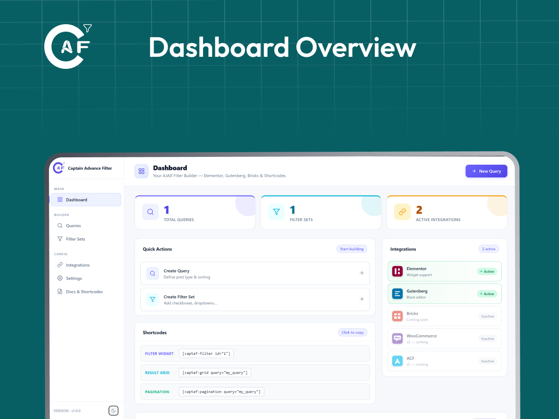The image size is (559, 419).
Task: Click the Queries magnifier icon in sidebar
Action: click(x=60, y=225)
